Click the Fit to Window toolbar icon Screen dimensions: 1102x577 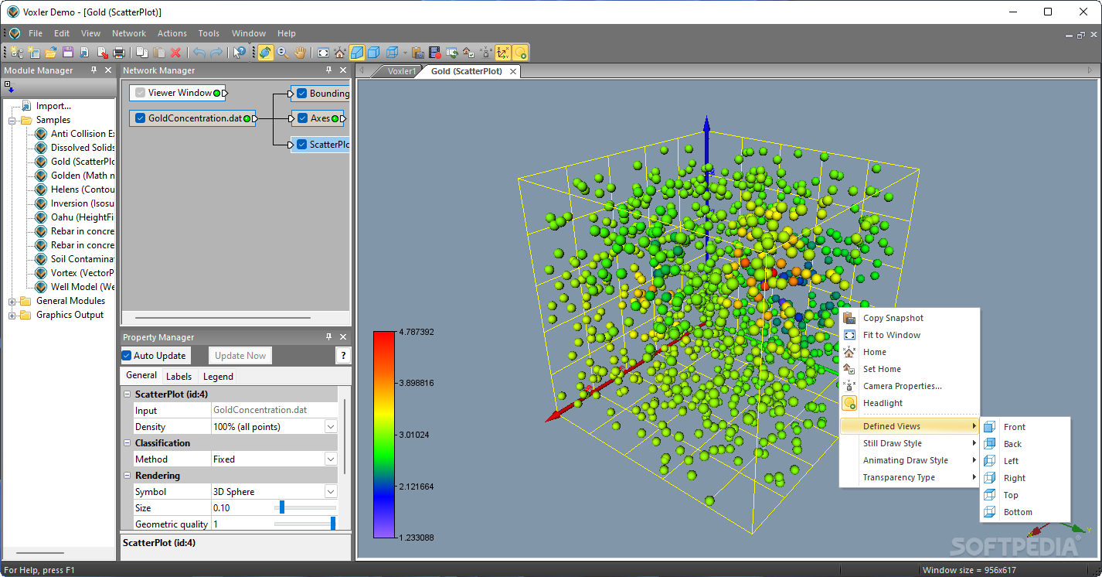[x=323, y=53]
